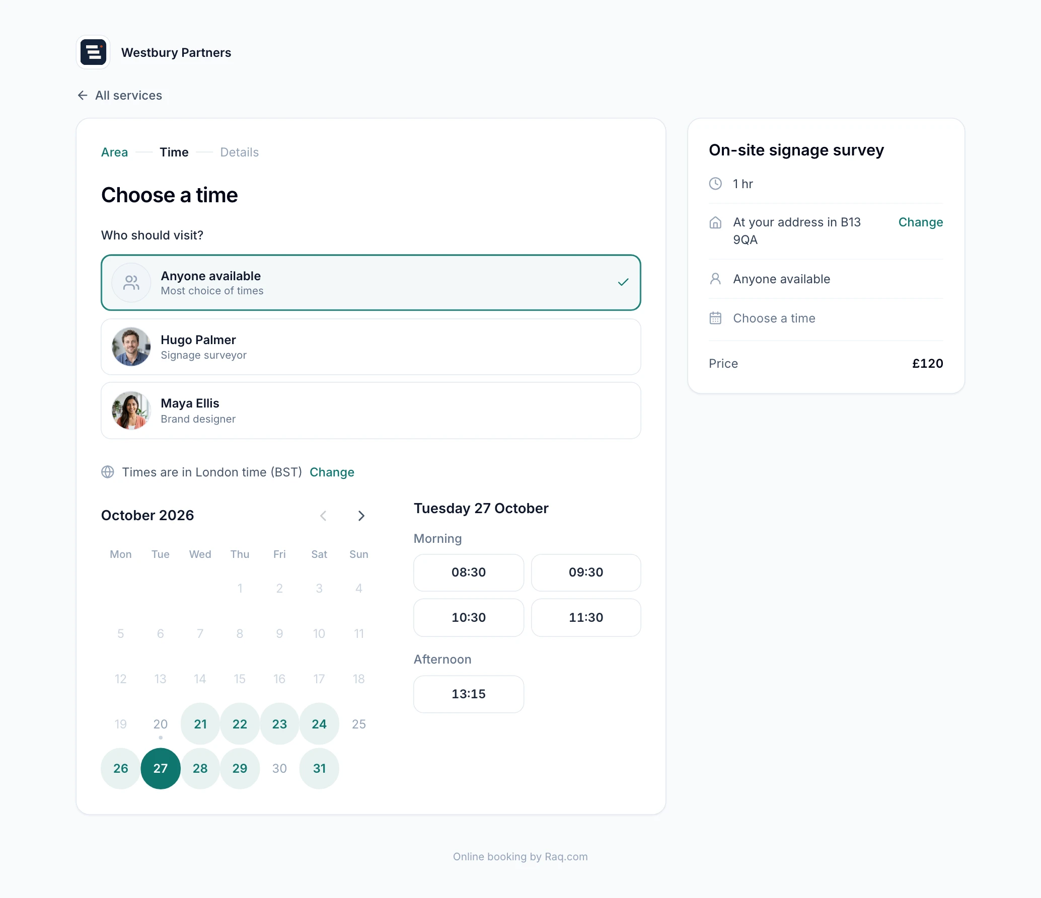This screenshot has width=1041, height=898.
Task: Click the Westbury Partners logo icon
Action: 93,52
